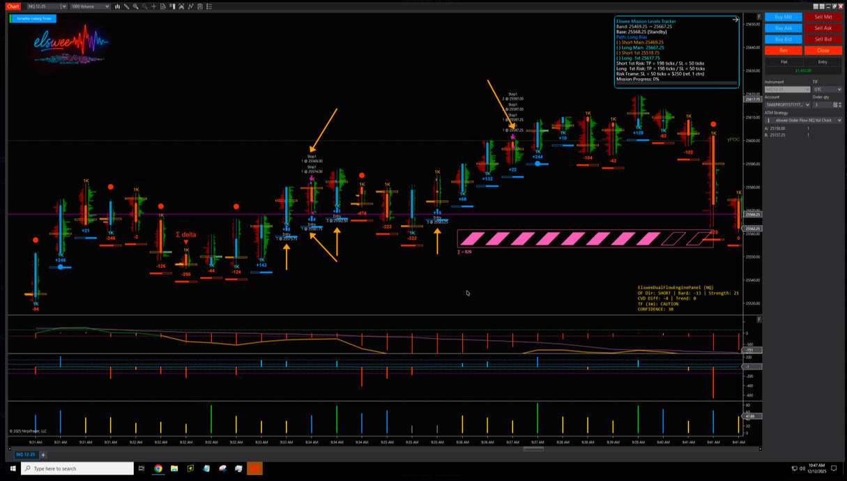Open the TIF GTC dropdown
847x481 pixels.
click(827, 89)
